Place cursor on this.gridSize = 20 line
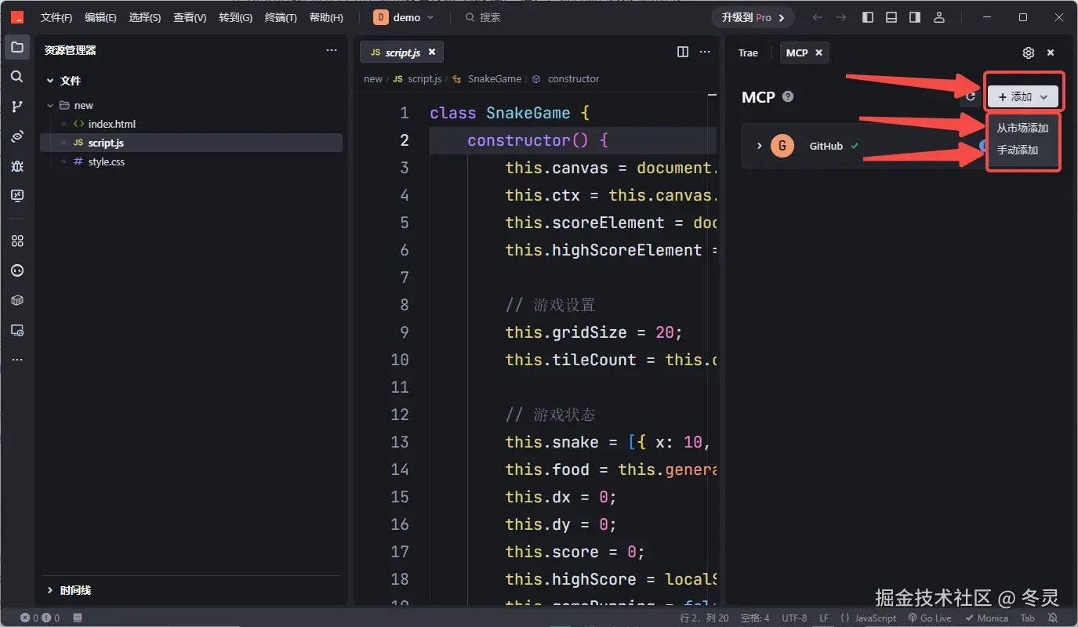The width and height of the screenshot is (1078, 627). coord(593,332)
